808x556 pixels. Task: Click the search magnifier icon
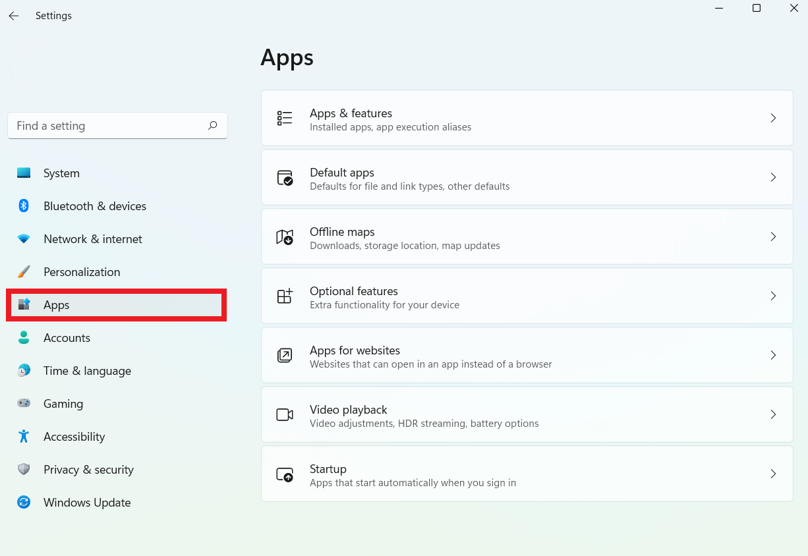click(x=212, y=125)
